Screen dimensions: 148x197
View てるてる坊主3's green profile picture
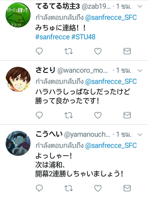tap(18, 15)
